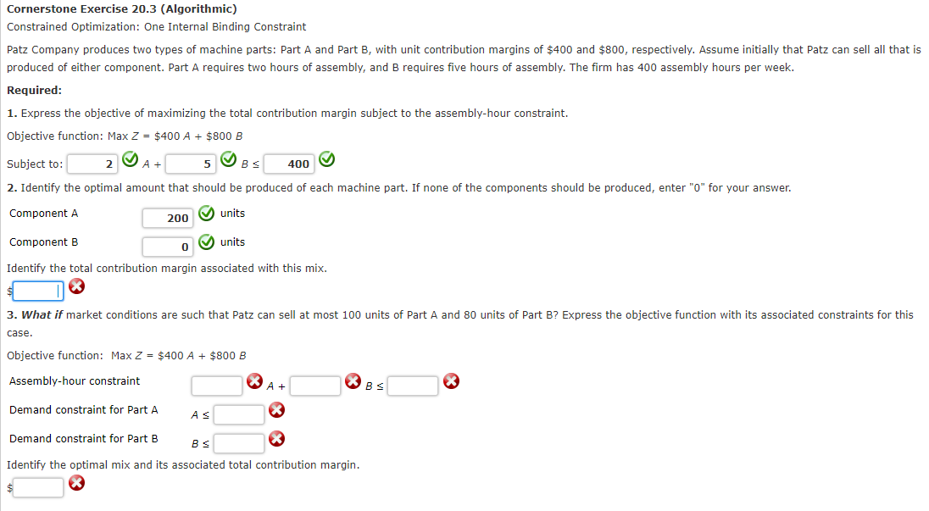
Task: Select the input showing 400 assembly hours
Action: click(286, 163)
